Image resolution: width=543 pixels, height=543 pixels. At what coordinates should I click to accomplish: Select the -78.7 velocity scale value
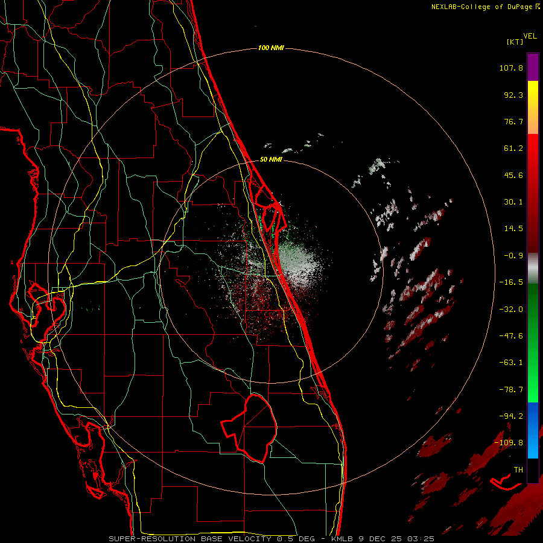point(511,390)
